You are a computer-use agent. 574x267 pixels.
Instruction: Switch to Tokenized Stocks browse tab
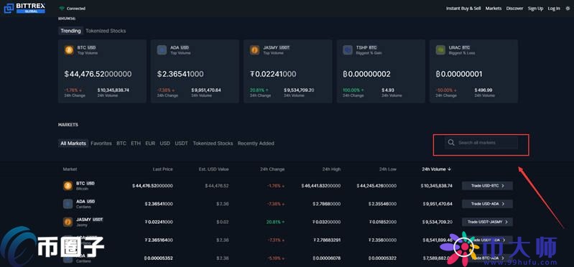(106, 31)
